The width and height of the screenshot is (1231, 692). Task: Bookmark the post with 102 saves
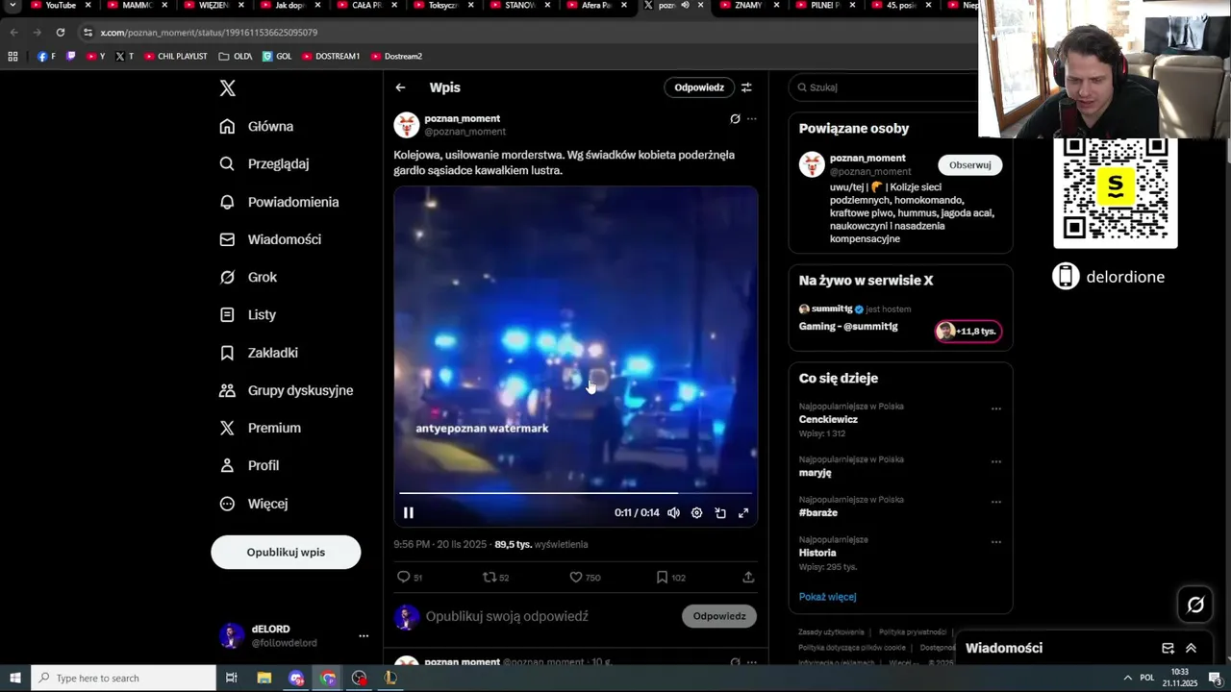point(670,578)
